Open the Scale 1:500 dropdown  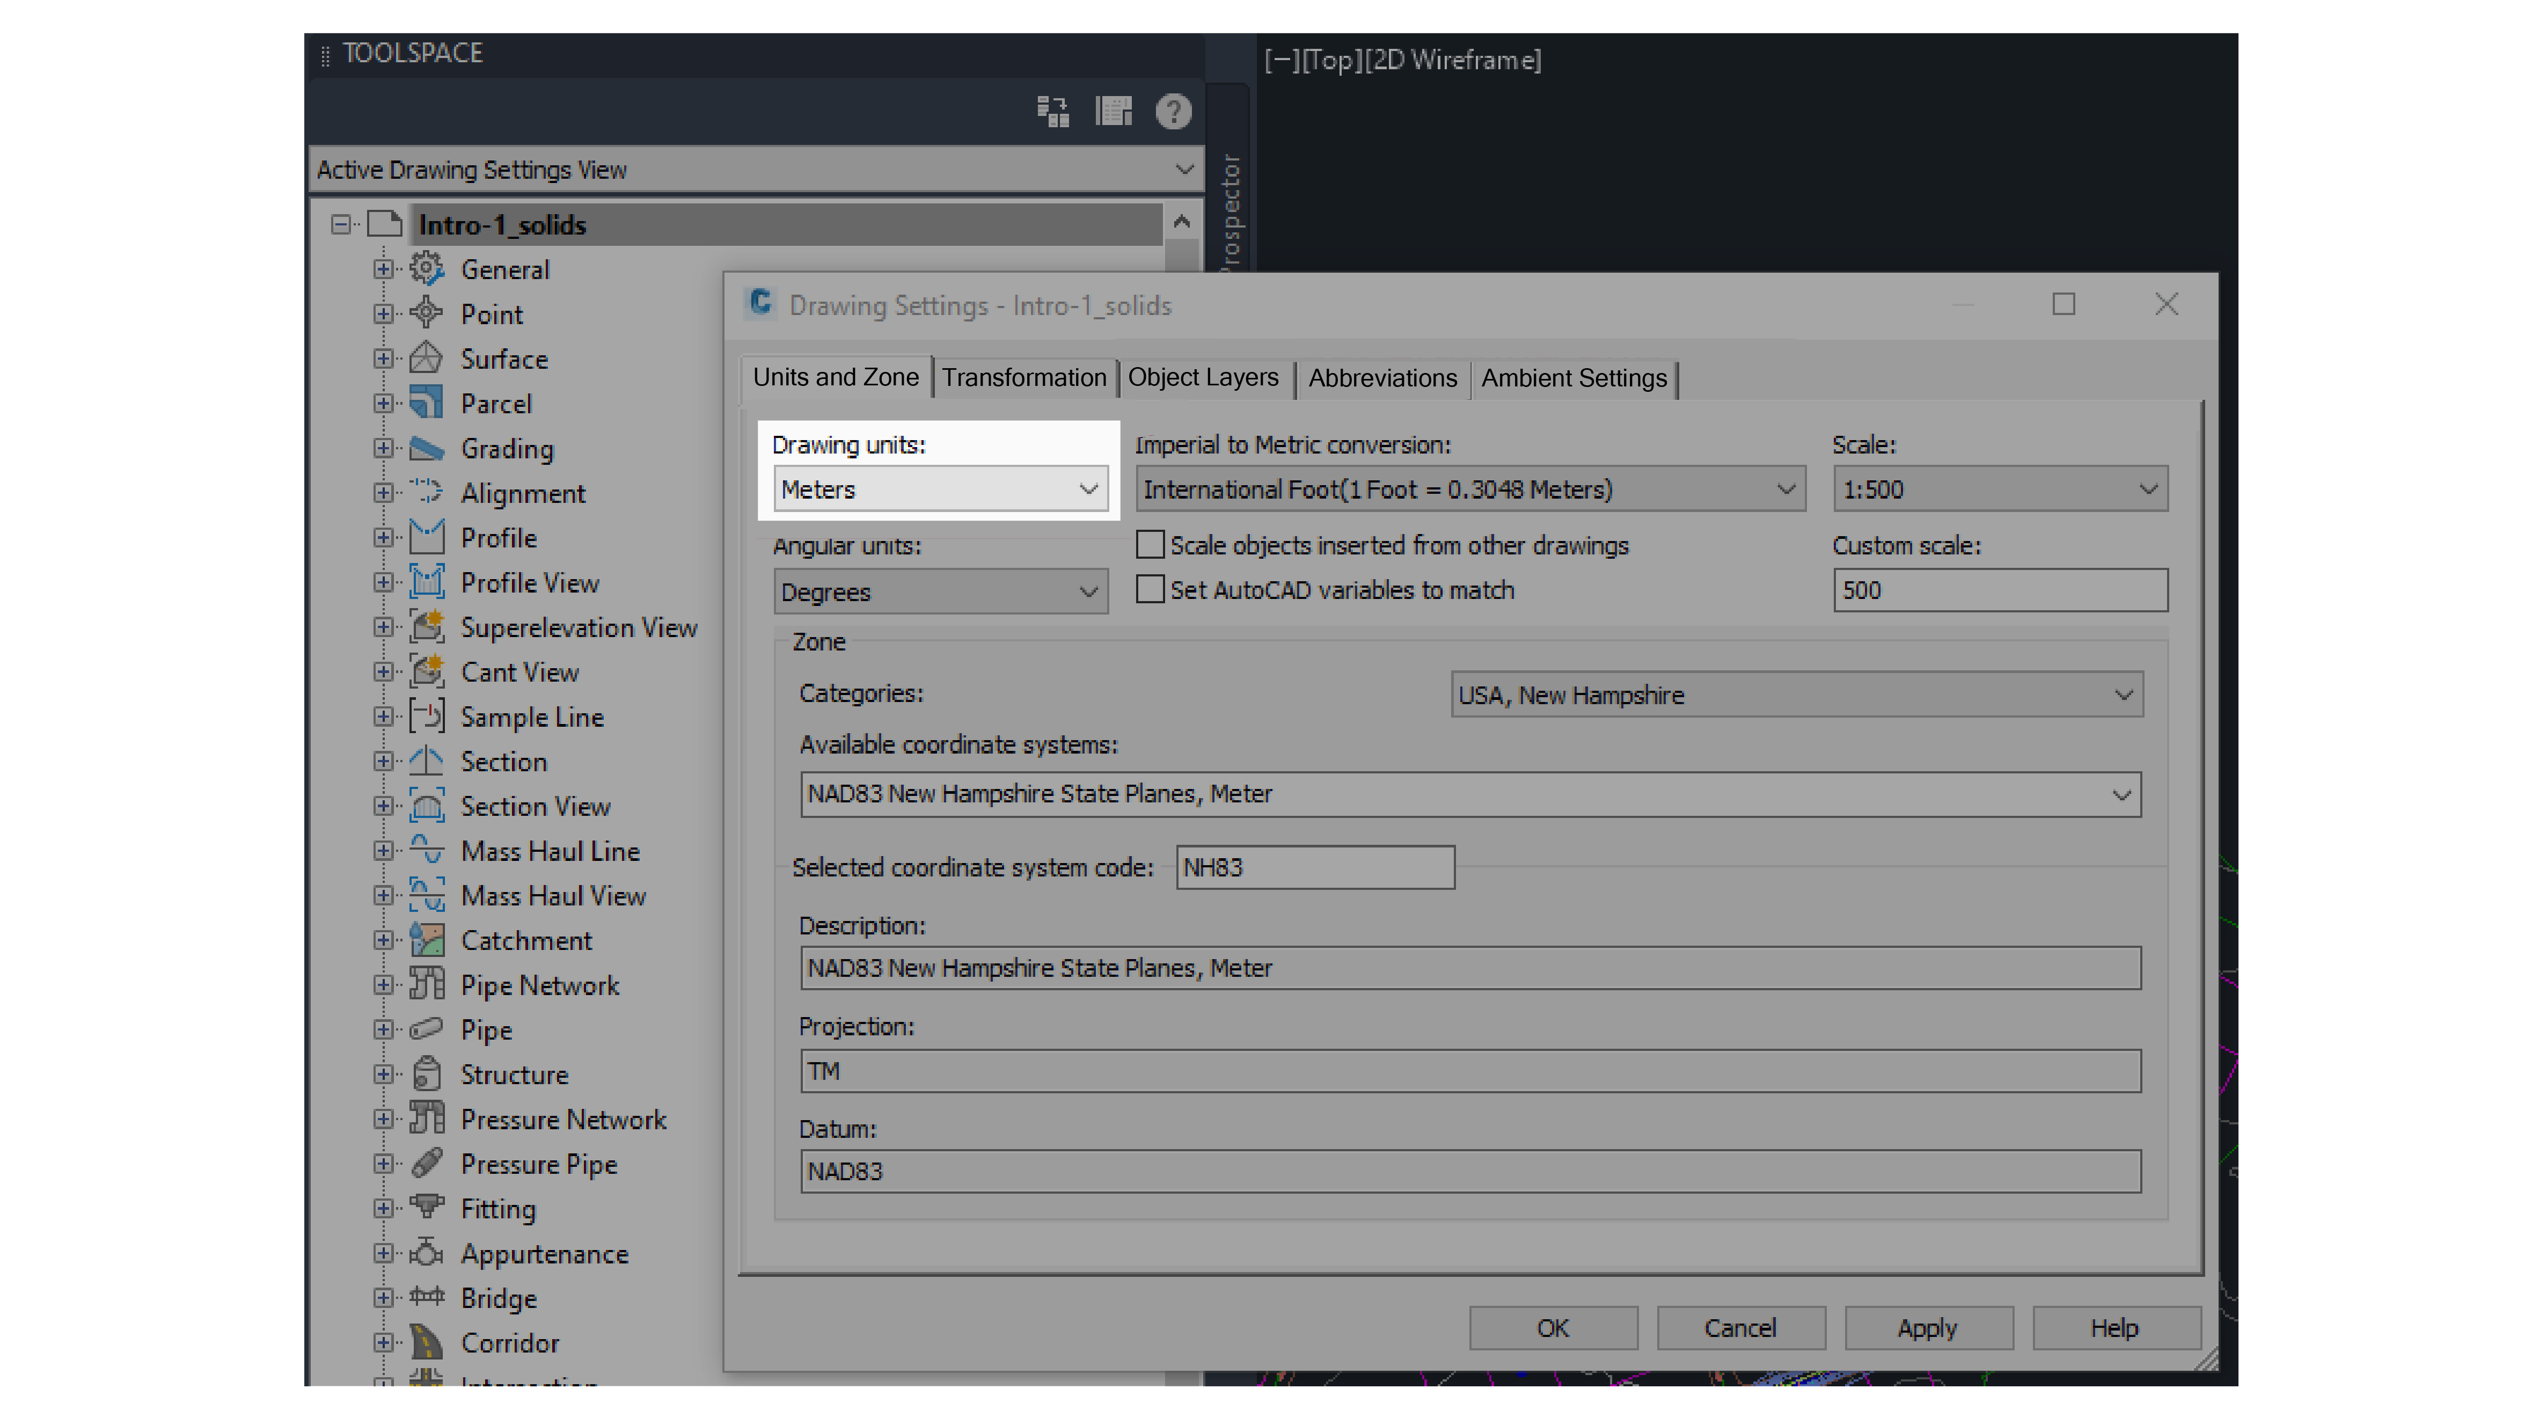1998,489
